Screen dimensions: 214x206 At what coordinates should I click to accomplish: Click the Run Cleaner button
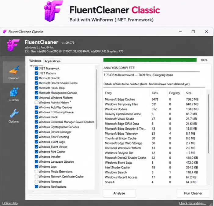(193, 193)
